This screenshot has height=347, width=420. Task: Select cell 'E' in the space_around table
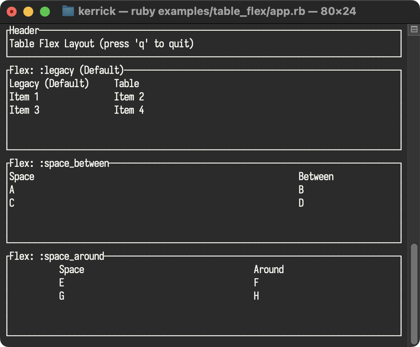coord(62,283)
